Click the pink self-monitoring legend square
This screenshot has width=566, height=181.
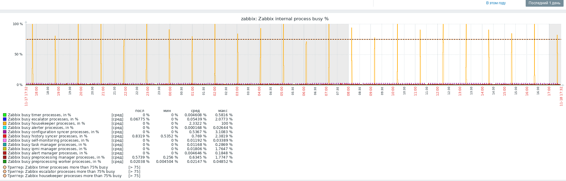coord(5,140)
